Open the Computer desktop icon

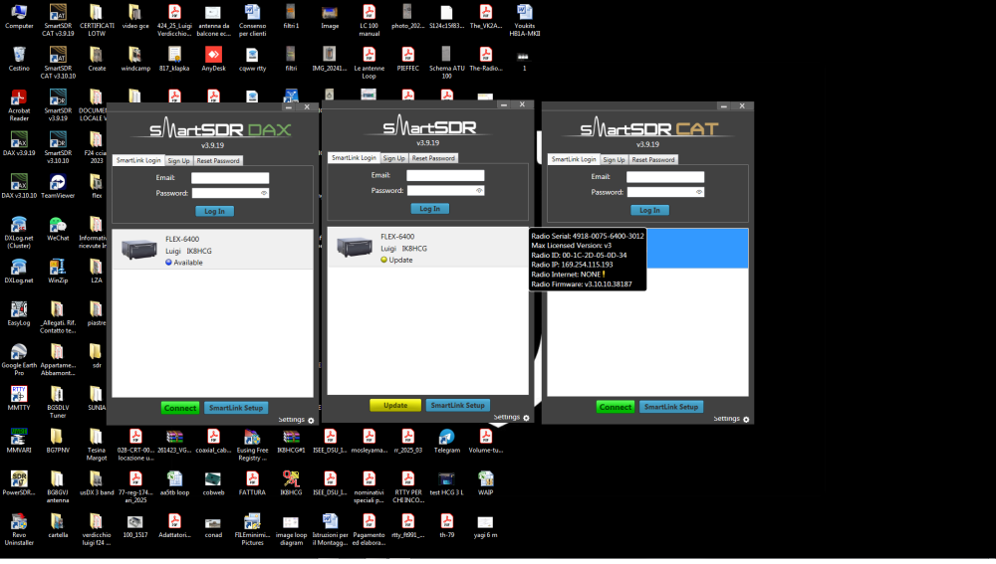pyautogui.click(x=19, y=17)
